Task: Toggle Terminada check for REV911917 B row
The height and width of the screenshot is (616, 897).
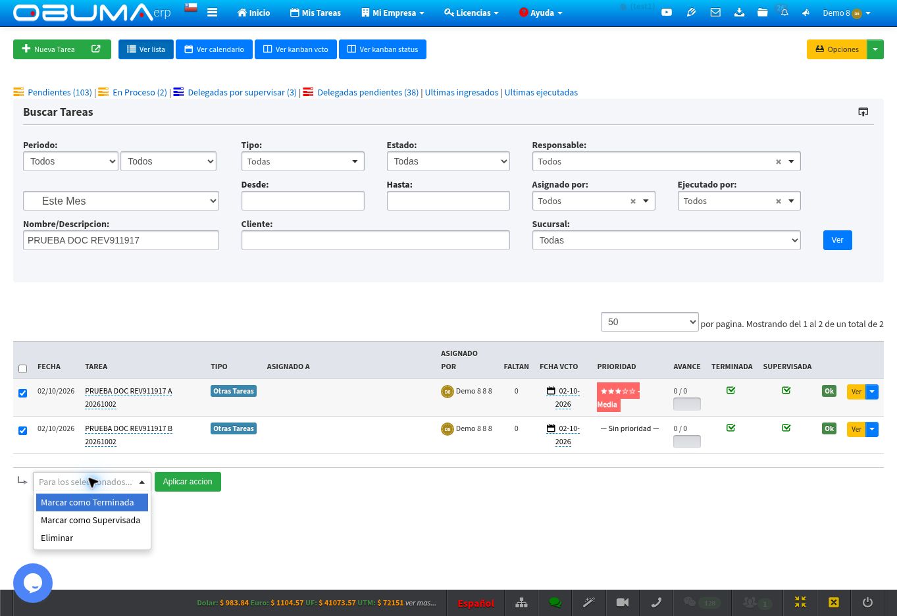Action: tap(730, 428)
